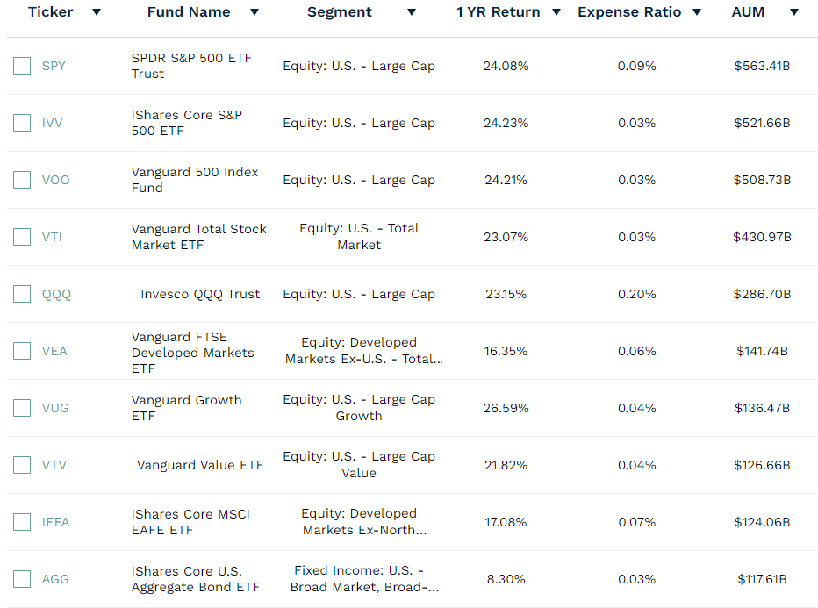Click the Vanguard Growth ETF fund name

pyautogui.click(x=186, y=408)
